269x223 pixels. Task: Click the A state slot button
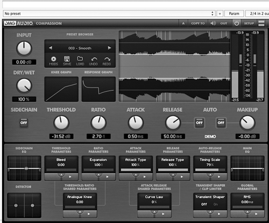183,23
